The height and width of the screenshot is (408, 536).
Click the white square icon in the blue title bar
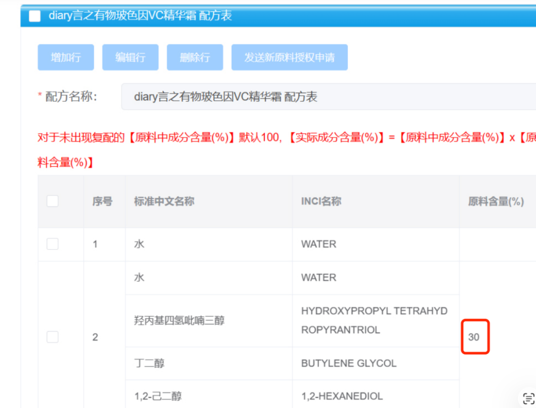pos(35,16)
